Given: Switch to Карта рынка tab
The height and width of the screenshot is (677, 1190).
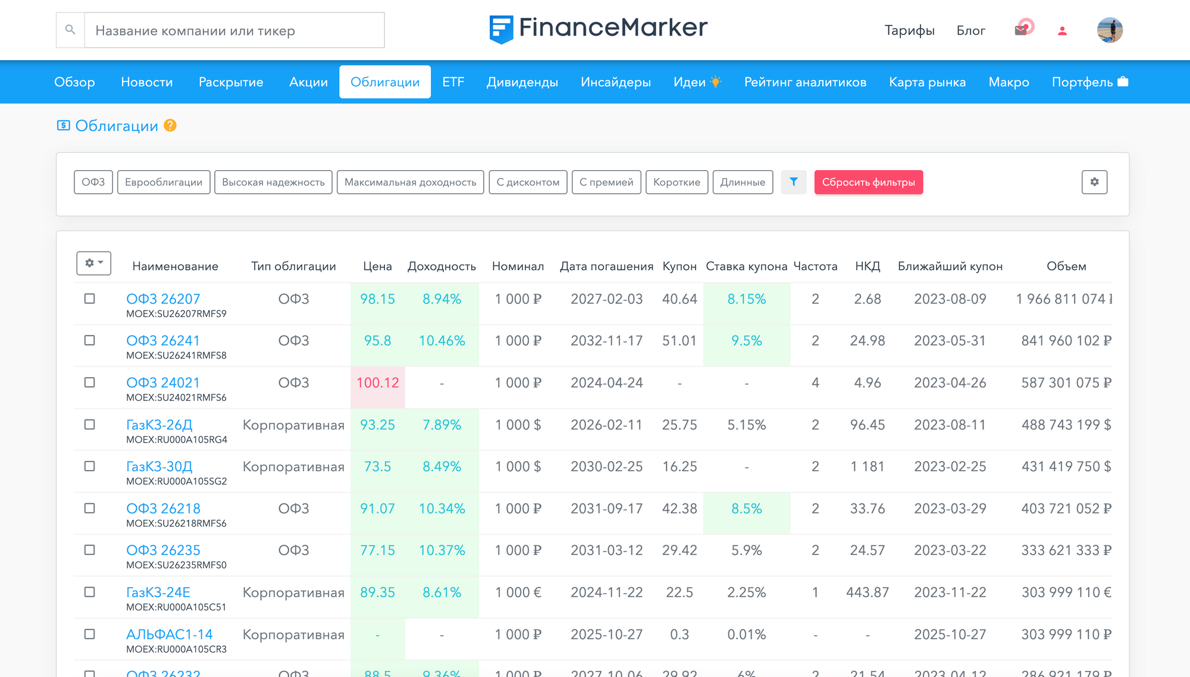Looking at the screenshot, I should 927,82.
